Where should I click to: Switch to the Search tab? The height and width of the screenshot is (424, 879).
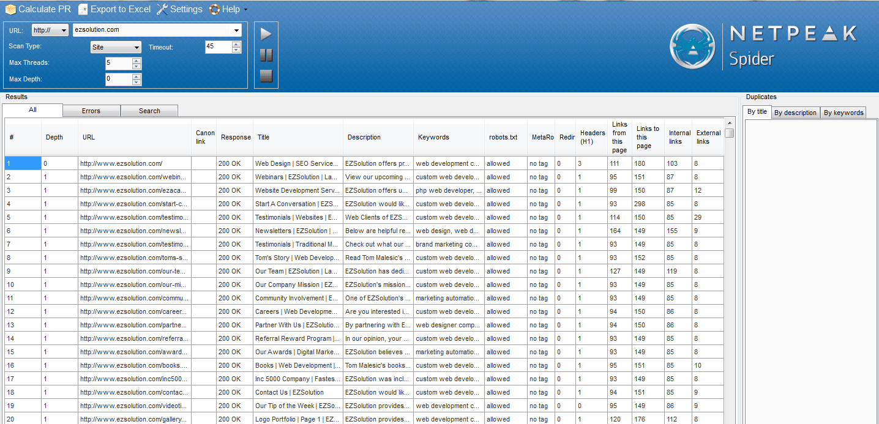tap(149, 111)
